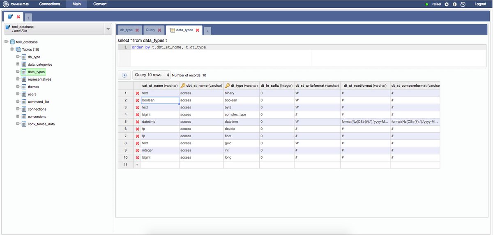Click the dbt_st_name column header
Viewport: 493px width, 235px height.
coord(201,85)
